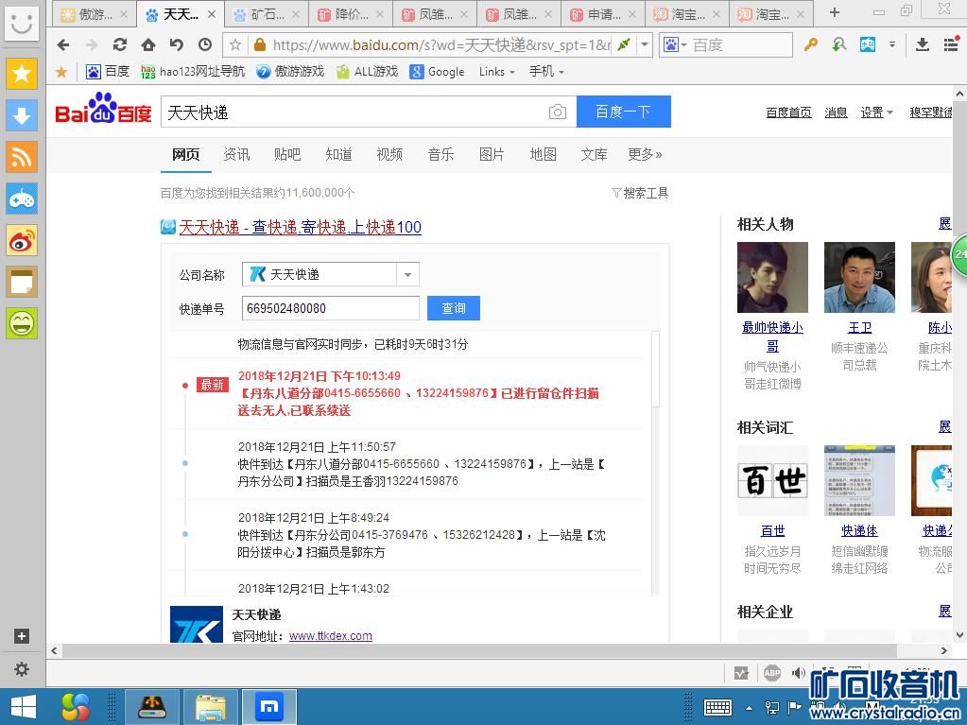
Task: Bookmark this page with address bar star
Action: [235, 44]
